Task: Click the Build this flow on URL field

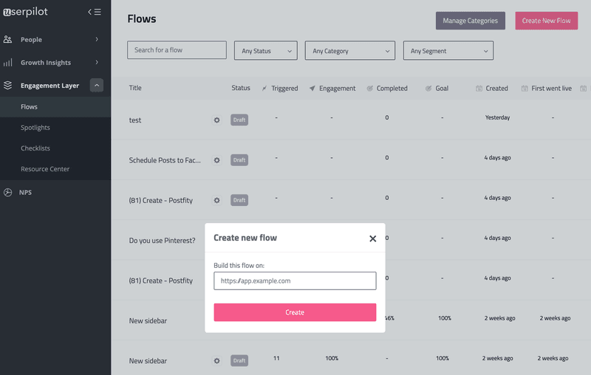Action: point(295,281)
